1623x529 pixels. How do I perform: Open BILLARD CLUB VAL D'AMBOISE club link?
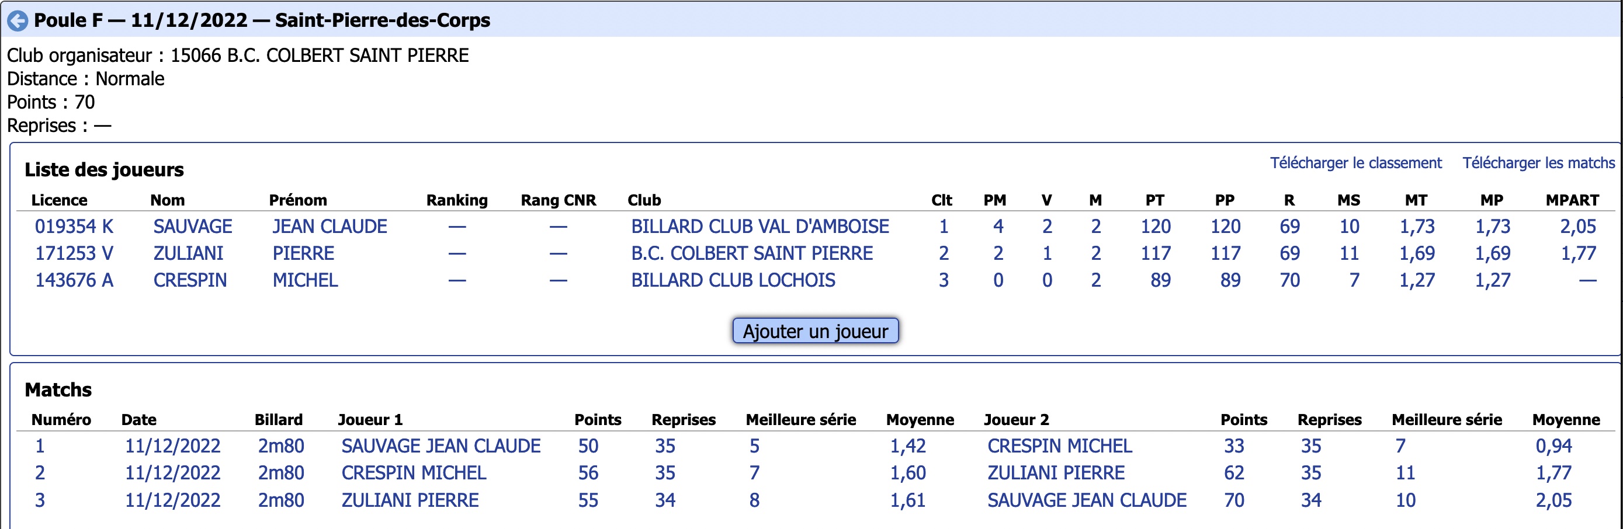pyautogui.click(x=760, y=226)
